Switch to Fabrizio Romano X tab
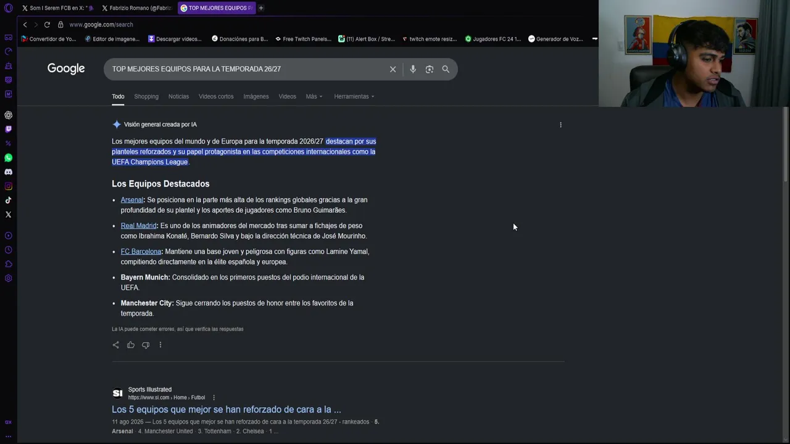 click(137, 8)
